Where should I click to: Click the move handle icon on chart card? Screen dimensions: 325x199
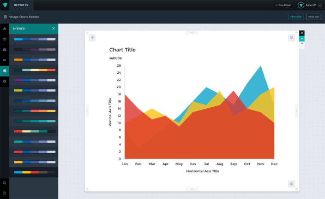[92, 38]
